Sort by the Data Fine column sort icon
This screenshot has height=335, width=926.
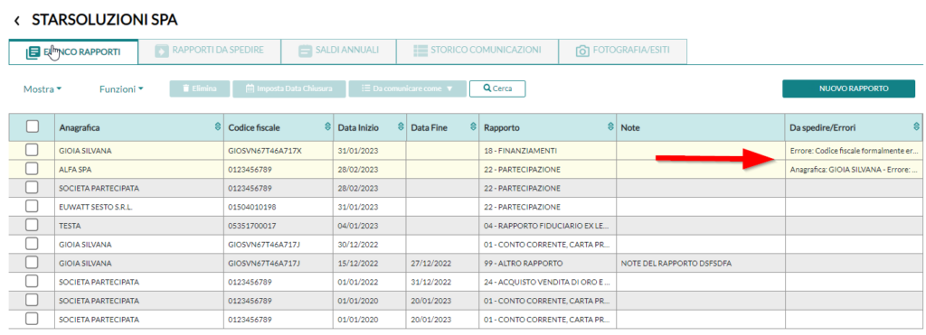(x=473, y=126)
